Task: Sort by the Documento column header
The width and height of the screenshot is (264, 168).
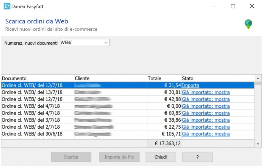Action: [37, 78]
